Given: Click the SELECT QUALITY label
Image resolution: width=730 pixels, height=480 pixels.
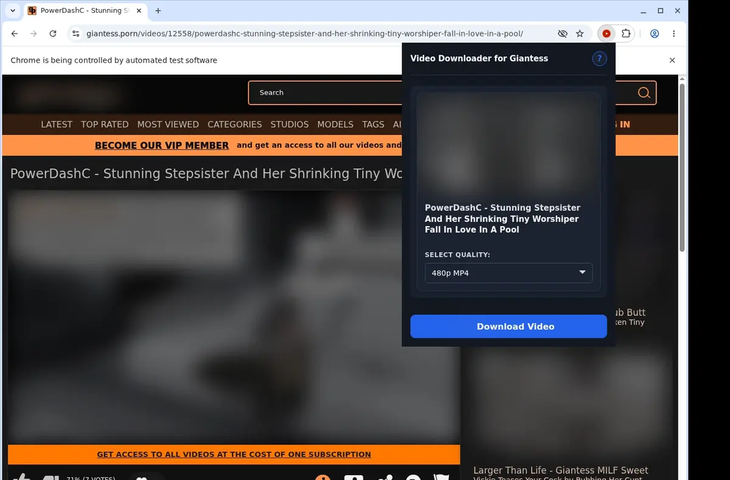Looking at the screenshot, I should click(457, 255).
